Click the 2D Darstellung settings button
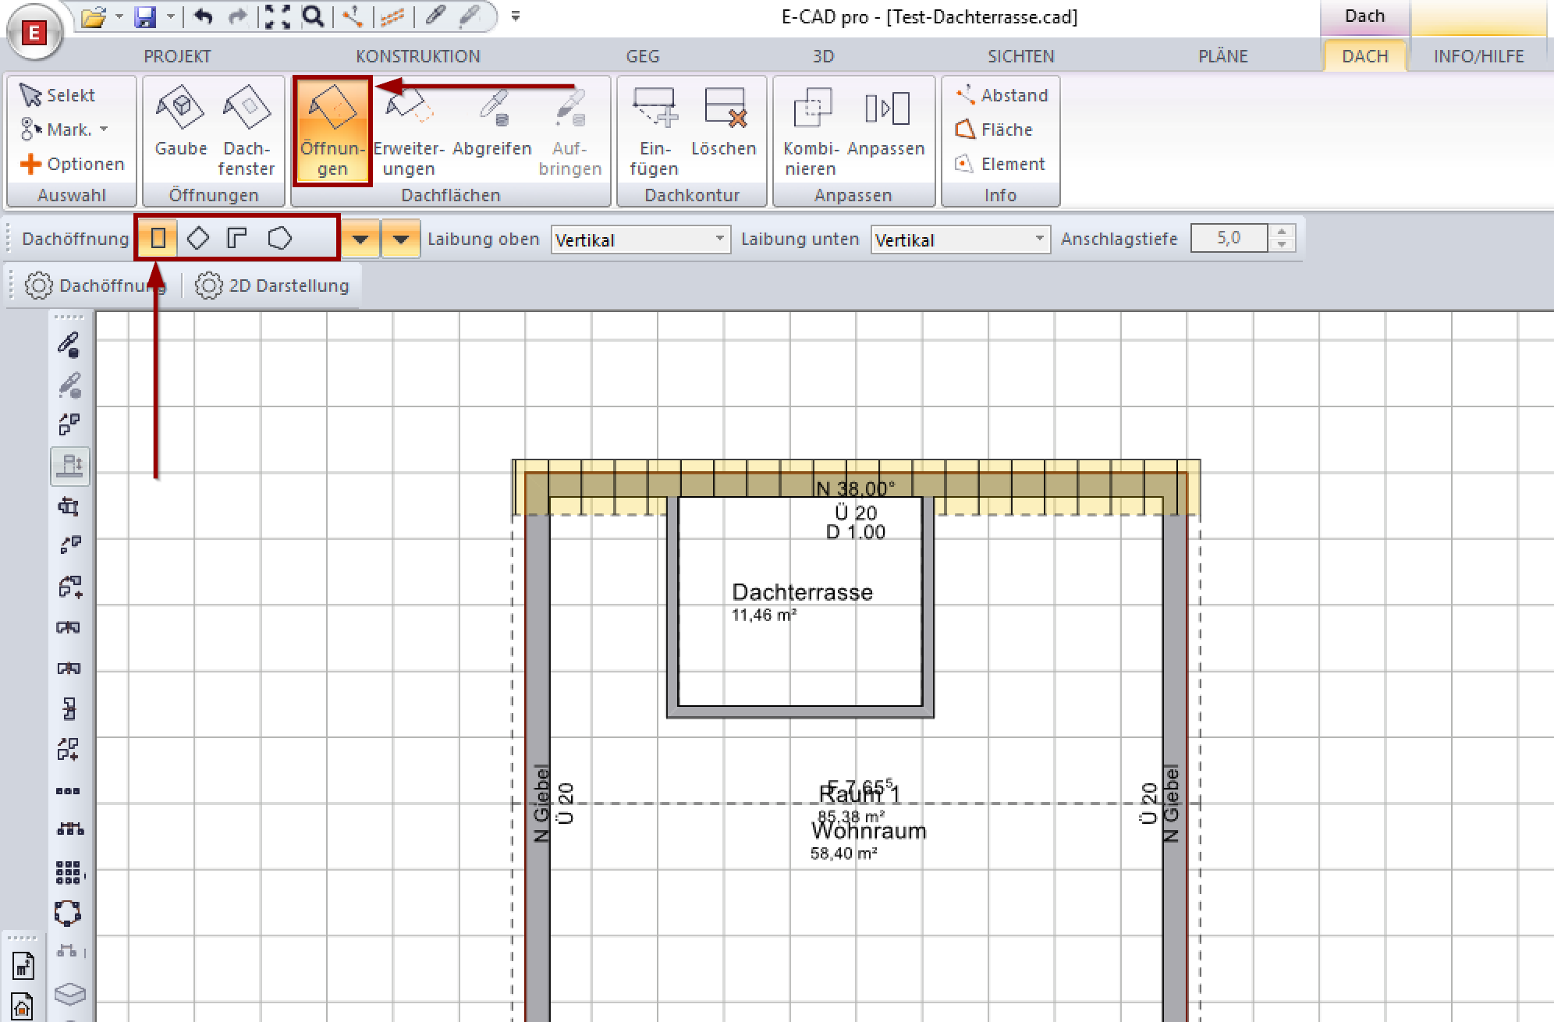1554x1022 pixels. [272, 286]
